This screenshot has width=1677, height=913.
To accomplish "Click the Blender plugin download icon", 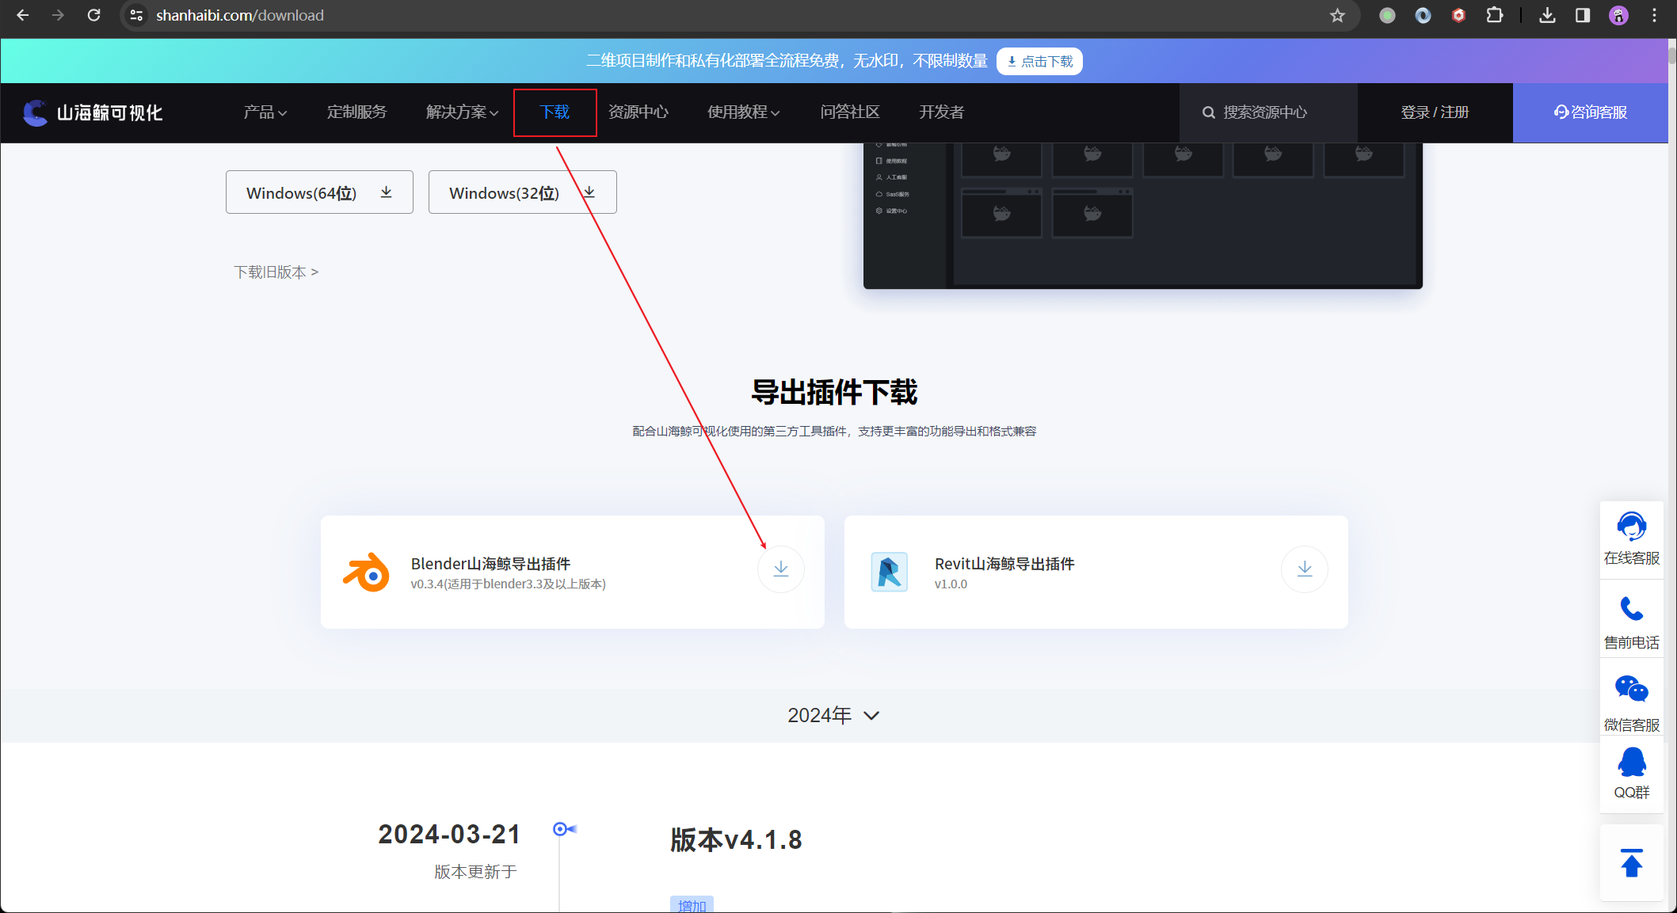I will 781,569.
